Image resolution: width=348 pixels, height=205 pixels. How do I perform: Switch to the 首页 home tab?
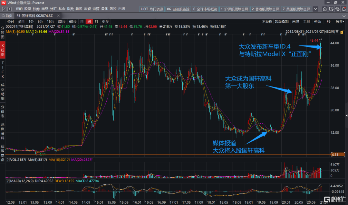(x=7, y=16)
